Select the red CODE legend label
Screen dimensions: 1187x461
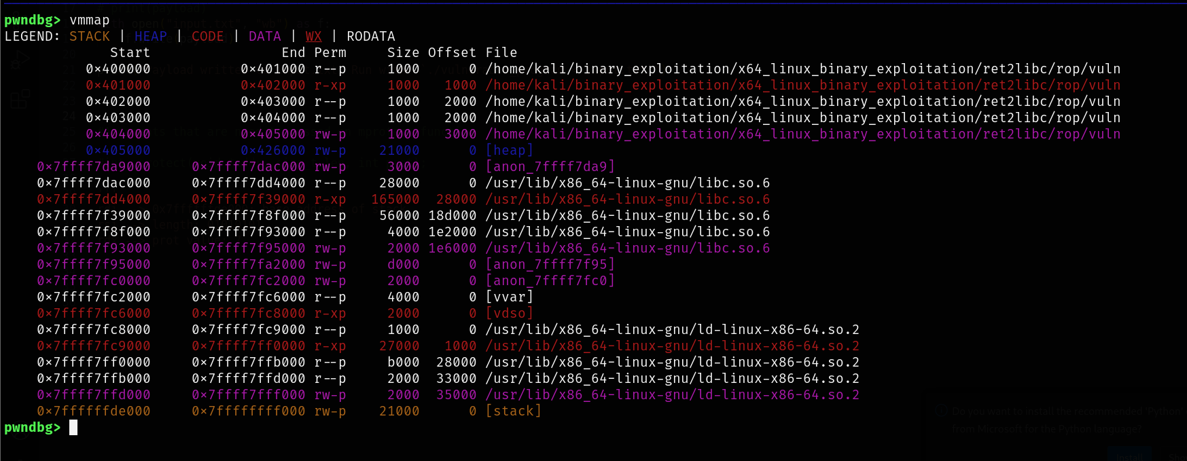pos(207,37)
